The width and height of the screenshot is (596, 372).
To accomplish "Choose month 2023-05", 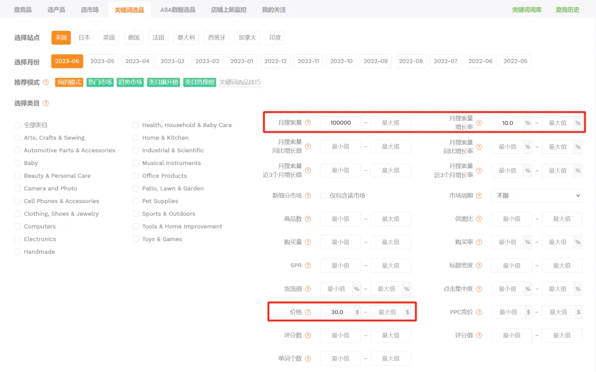I will [x=102, y=61].
